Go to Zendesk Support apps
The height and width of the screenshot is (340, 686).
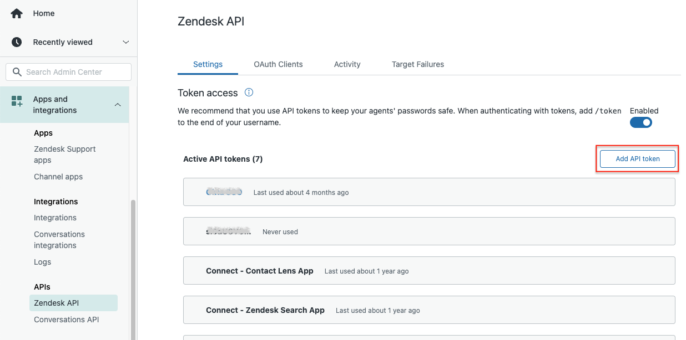coord(64,154)
